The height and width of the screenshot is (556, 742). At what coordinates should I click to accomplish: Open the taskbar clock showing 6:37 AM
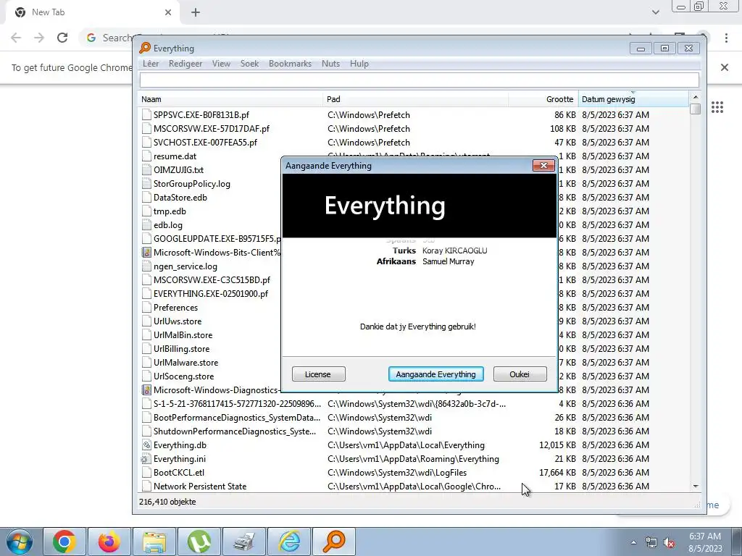pyautogui.click(x=705, y=542)
